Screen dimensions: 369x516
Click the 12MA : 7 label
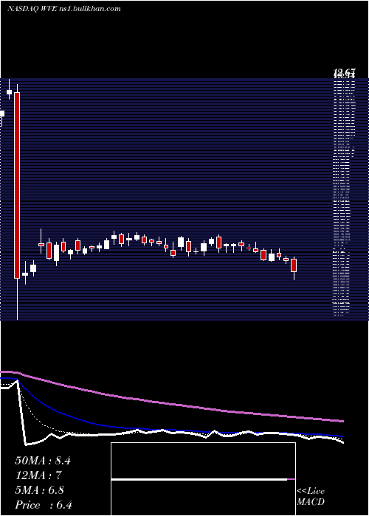click(x=38, y=475)
